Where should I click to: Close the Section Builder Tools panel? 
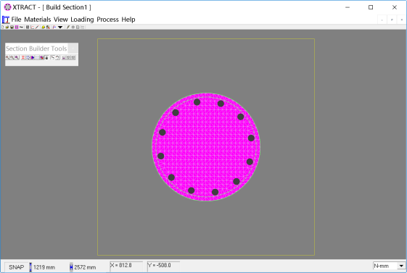(73, 49)
